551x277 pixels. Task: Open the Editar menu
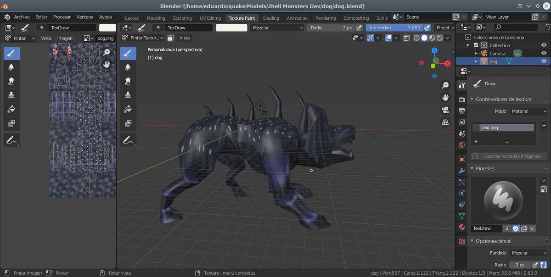pyautogui.click(x=41, y=17)
